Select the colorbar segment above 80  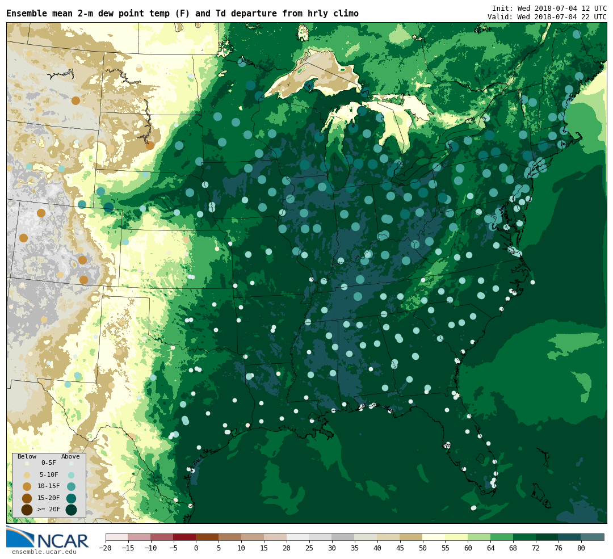592,537
